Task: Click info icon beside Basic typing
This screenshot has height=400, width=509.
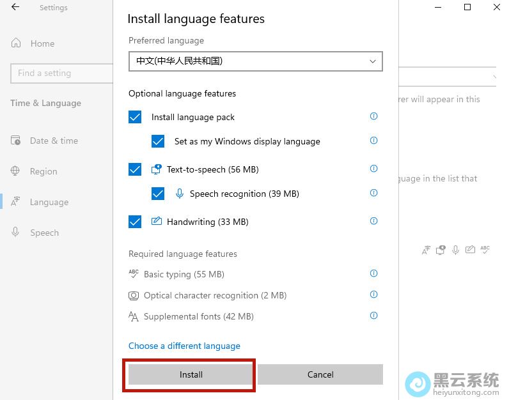Action: tap(374, 273)
